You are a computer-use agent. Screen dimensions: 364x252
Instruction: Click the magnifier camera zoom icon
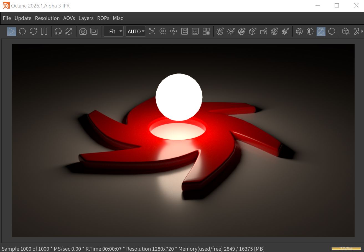(x=163, y=31)
